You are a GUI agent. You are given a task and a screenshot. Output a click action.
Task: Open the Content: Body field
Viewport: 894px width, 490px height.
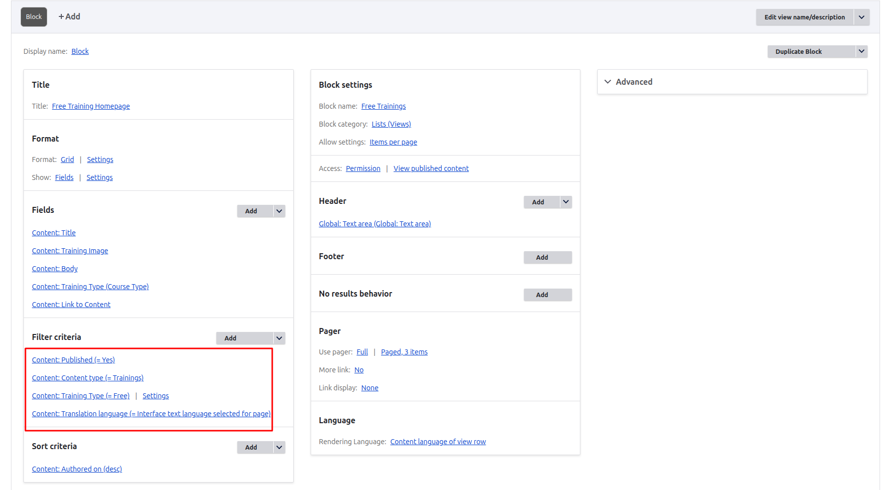point(55,269)
